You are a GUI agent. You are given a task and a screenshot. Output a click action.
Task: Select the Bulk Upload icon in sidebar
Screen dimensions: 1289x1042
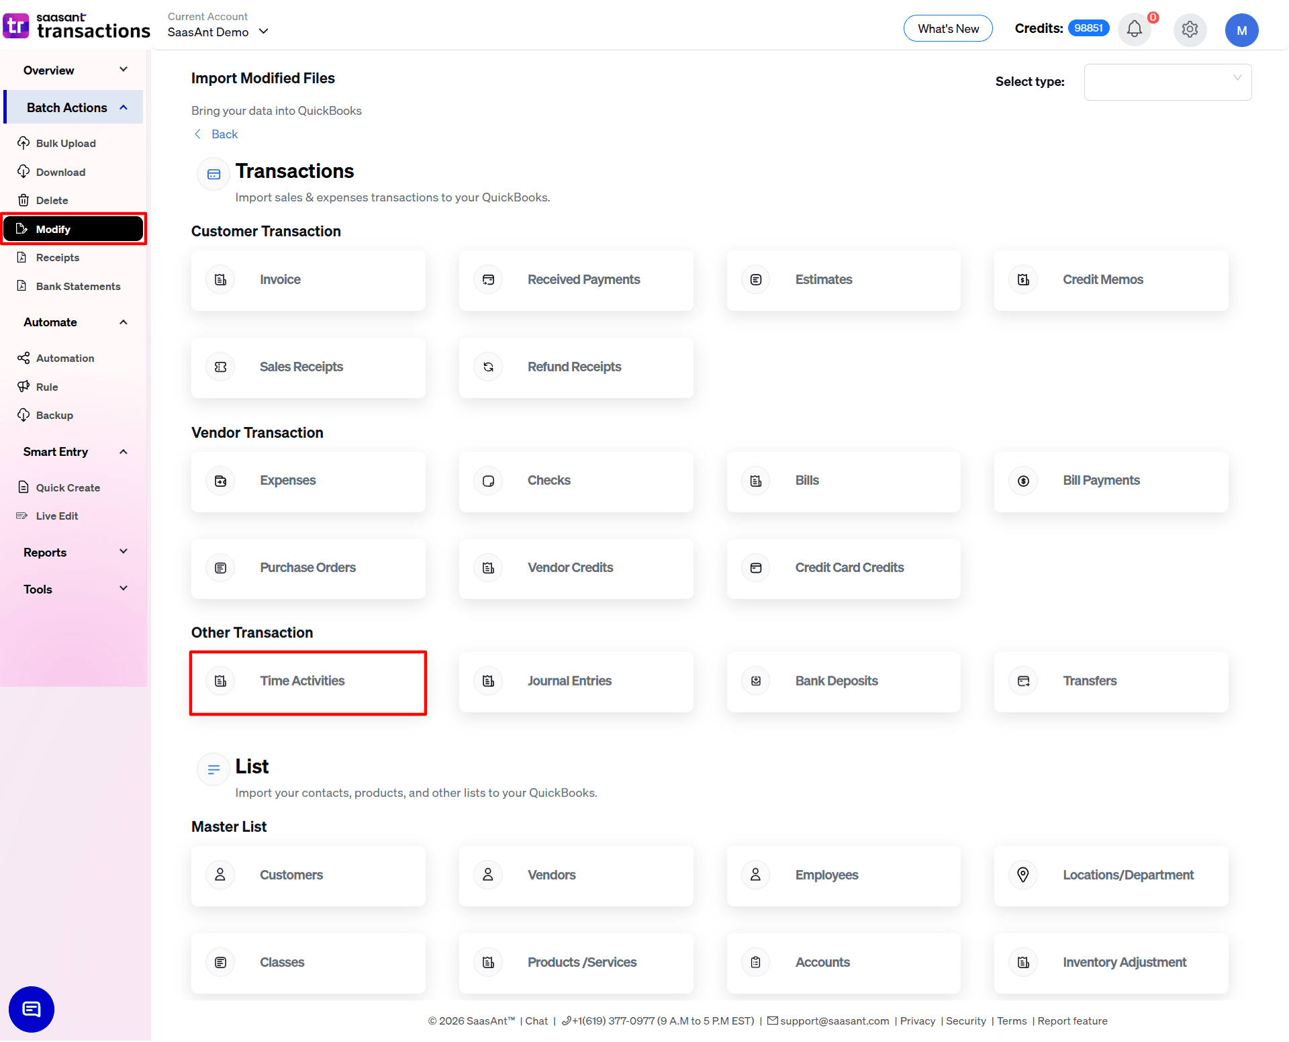tap(23, 143)
